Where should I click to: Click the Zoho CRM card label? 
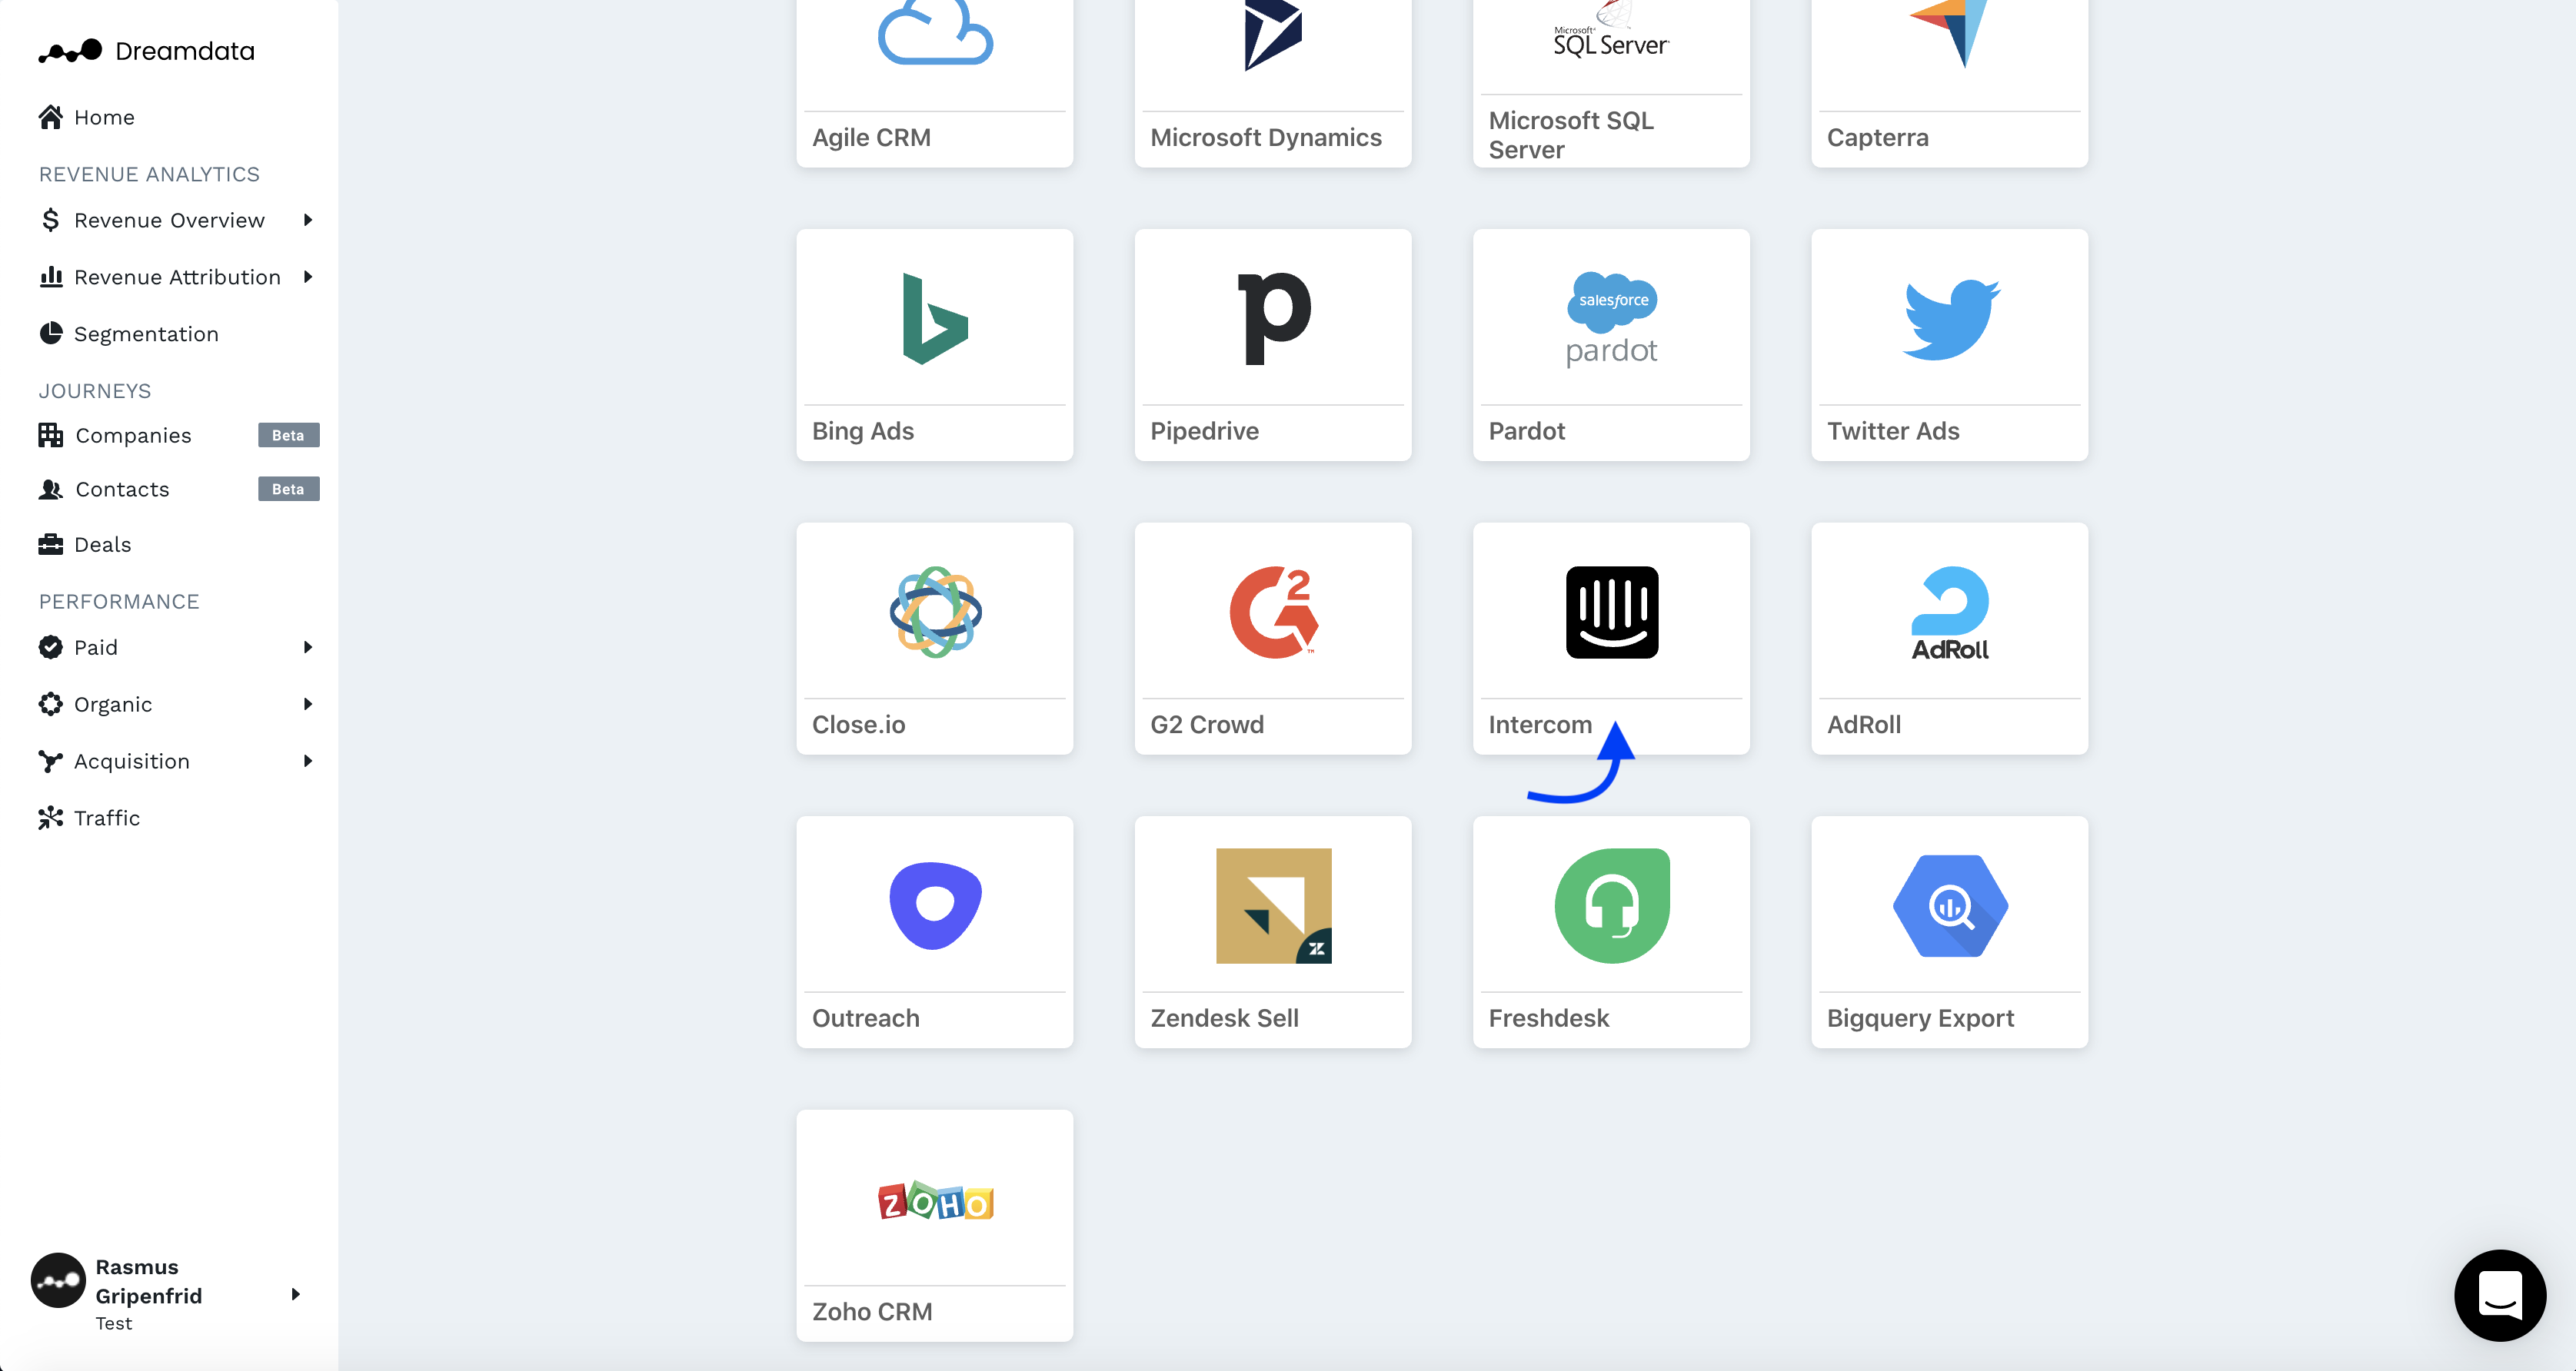[872, 1311]
